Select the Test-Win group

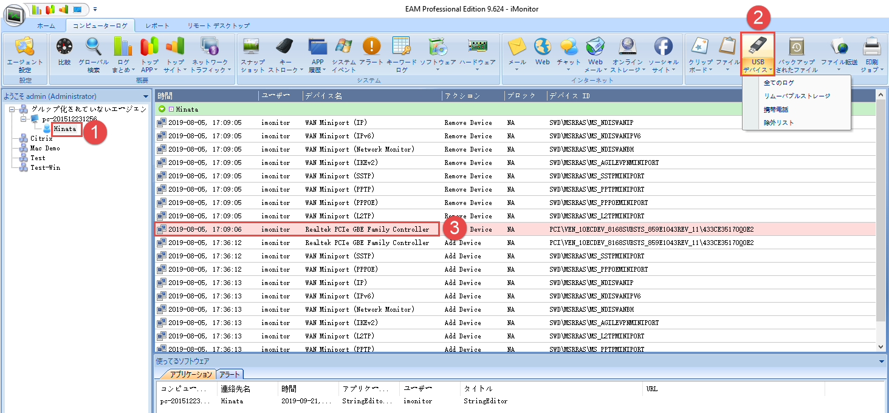point(45,167)
